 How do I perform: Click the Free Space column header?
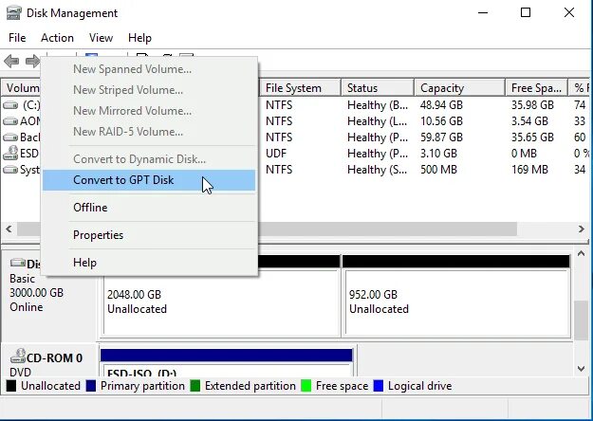tap(536, 88)
